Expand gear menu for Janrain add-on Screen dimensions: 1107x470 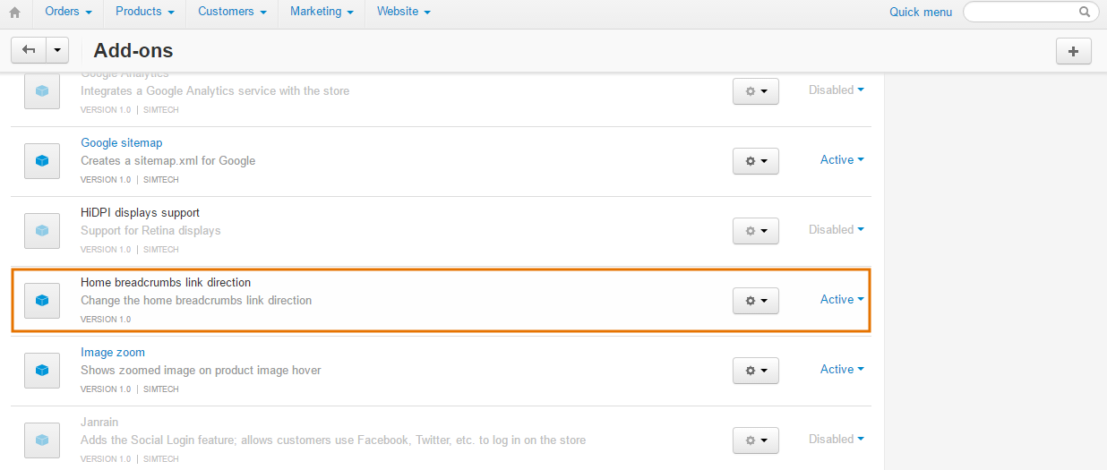[756, 440]
